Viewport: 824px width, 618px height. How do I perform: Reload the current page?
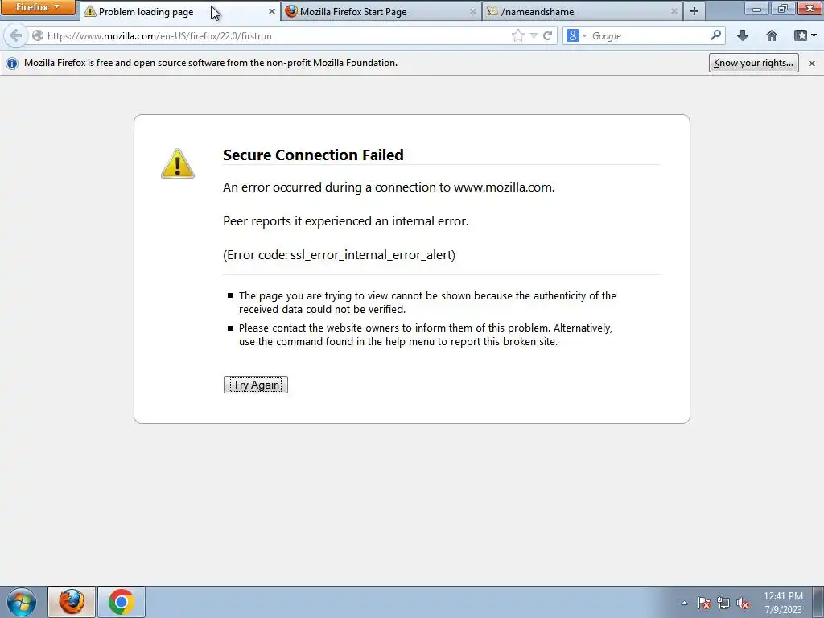547,35
